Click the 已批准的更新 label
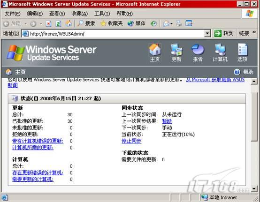This screenshot has width=260, height=202. [x=28, y=121]
